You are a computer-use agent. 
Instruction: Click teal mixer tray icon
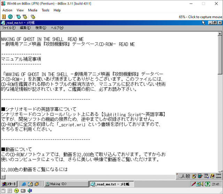click(198, 184)
